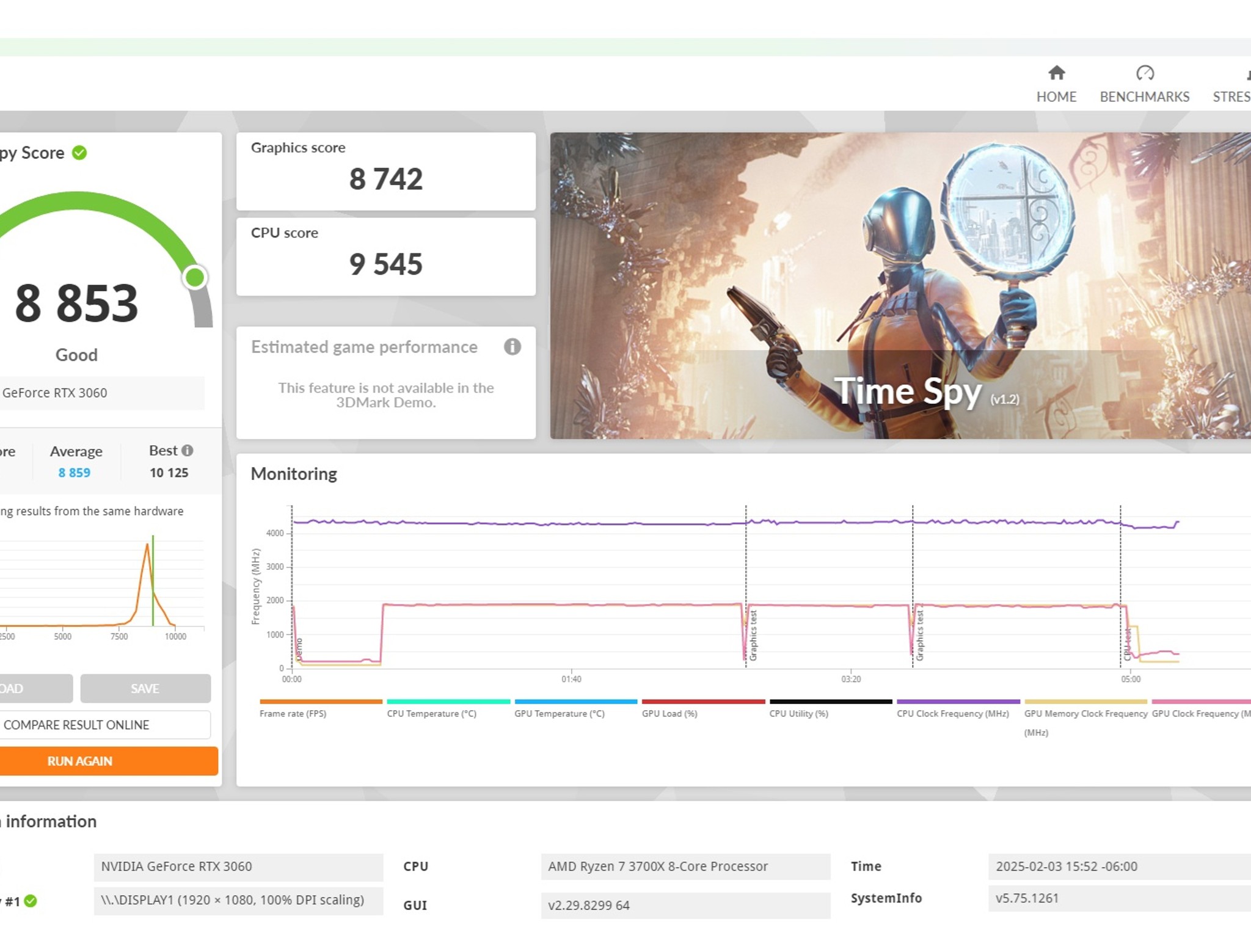Click the best score 10 125

(x=169, y=473)
